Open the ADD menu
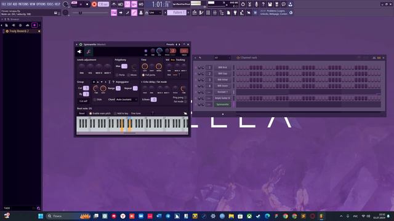 15,4
